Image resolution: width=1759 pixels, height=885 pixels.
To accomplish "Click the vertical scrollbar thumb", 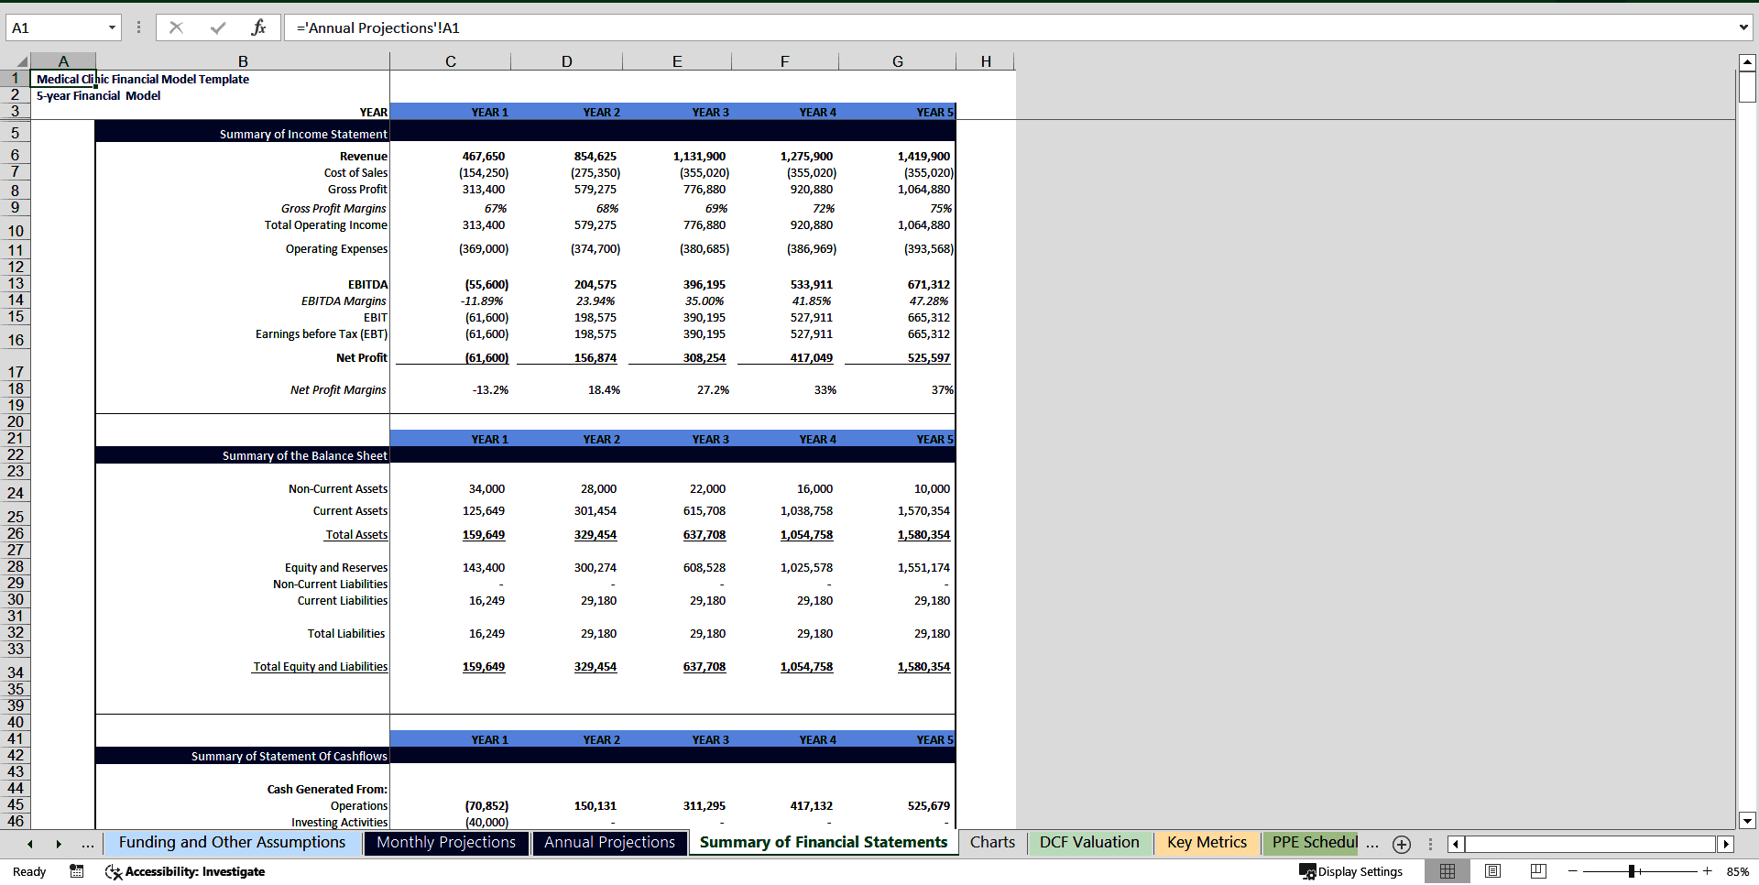I will [x=1747, y=87].
